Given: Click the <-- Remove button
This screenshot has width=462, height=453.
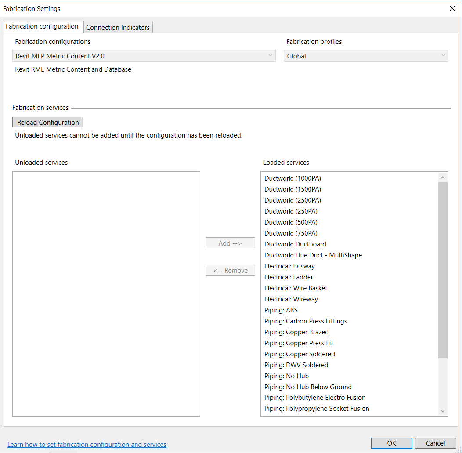Looking at the screenshot, I should [x=230, y=270].
